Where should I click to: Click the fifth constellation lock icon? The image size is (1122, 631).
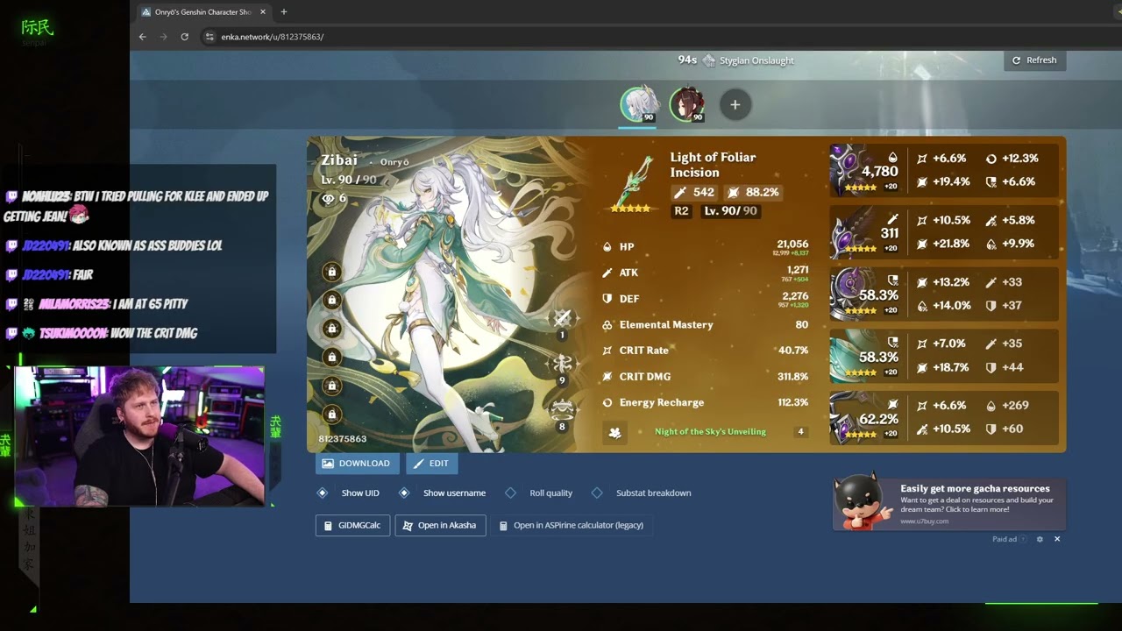tap(331, 385)
